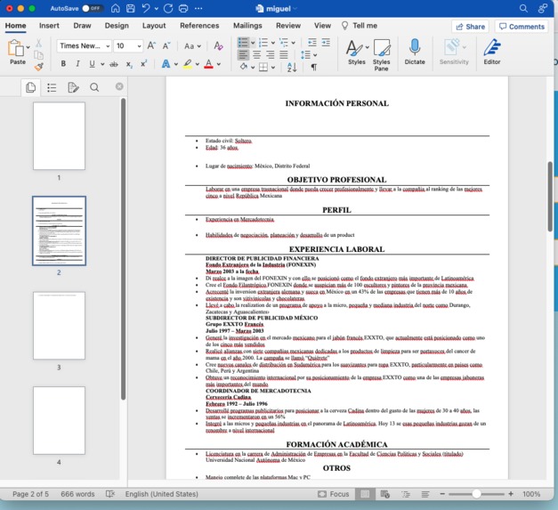Screen dimensions: 558x510
Task: Select page 1 thumbnail
Action: 59,135
